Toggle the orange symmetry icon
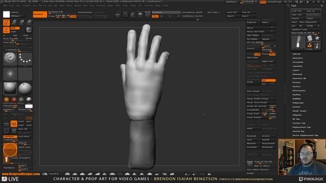Viewport: 326px width, 183px height. pyautogui.click(x=14, y=124)
